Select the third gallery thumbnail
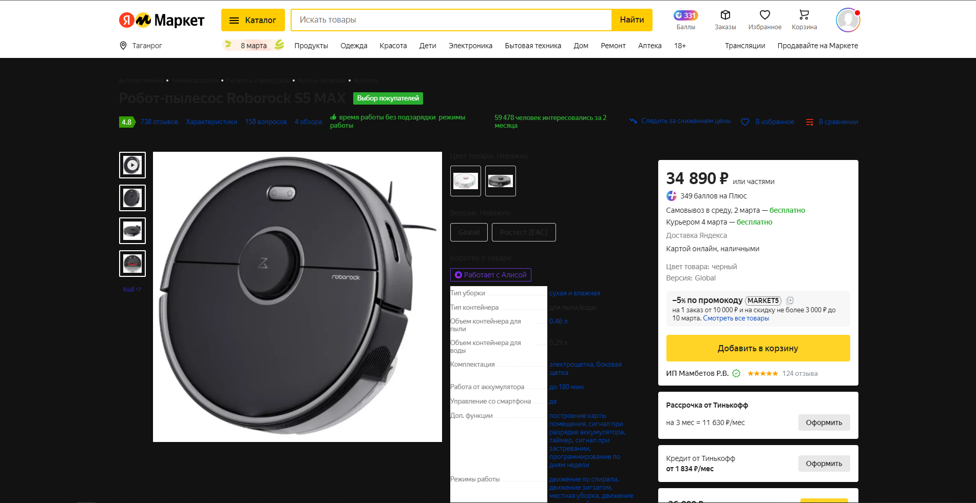 tap(132, 231)
